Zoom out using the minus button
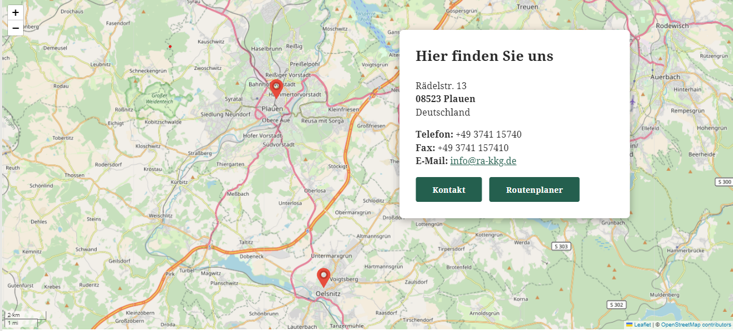 tap(15, 28)
